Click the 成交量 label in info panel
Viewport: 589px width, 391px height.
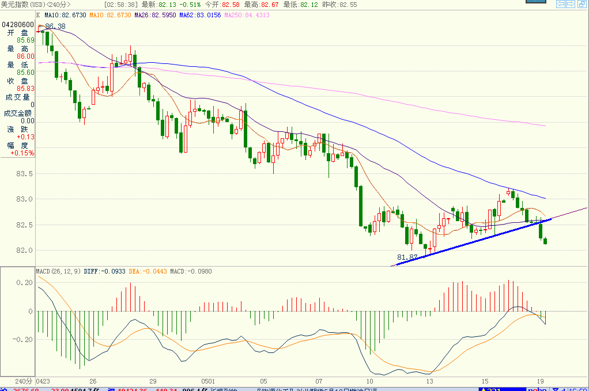click(17, 97)
